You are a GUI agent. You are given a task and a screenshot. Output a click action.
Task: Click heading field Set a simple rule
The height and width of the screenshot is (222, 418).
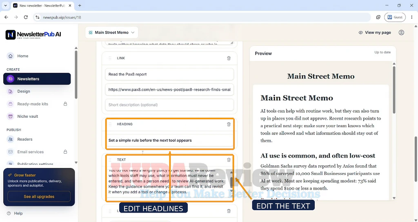point(169,140)
